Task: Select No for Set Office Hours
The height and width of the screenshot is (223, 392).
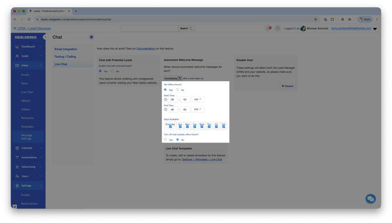Action: click(x=177, y=90)
